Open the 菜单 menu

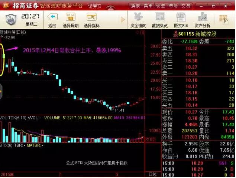click(x=148, y=6)
